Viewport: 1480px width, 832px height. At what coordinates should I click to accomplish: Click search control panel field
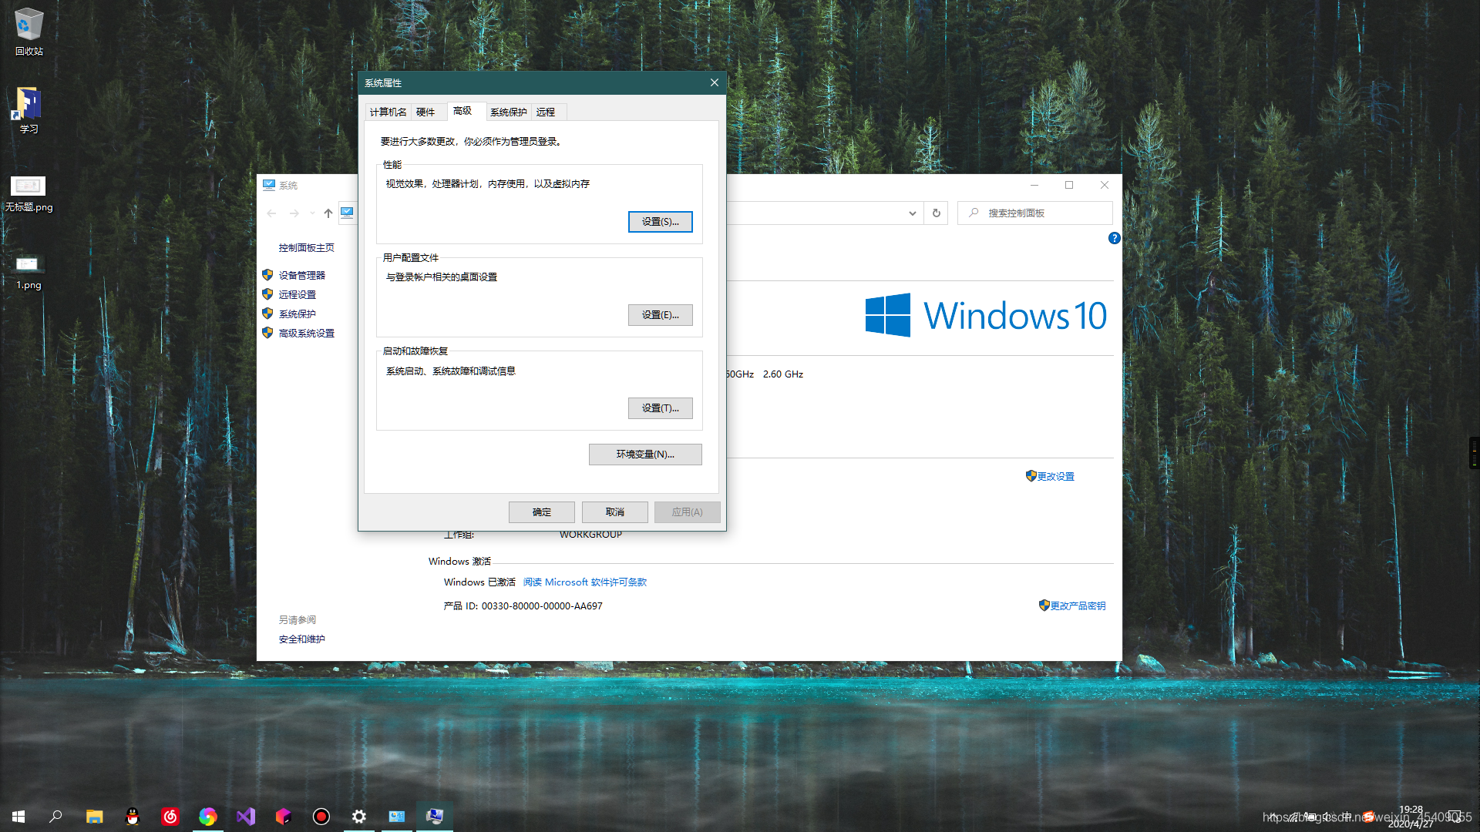click(1035, 213)
